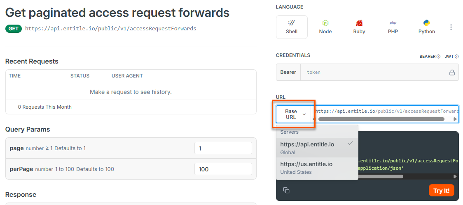Screen dimensions: 463x205
Task: Select the Node language option
Action: point(325,27)
